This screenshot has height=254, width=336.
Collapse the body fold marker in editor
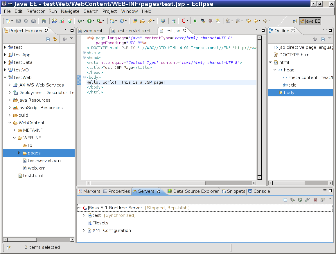coord(84,77)
